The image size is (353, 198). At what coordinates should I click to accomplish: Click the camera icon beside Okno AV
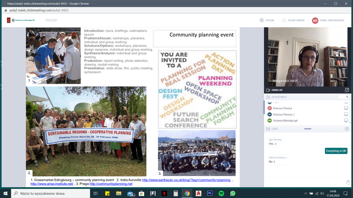click(x=268, y=90)
